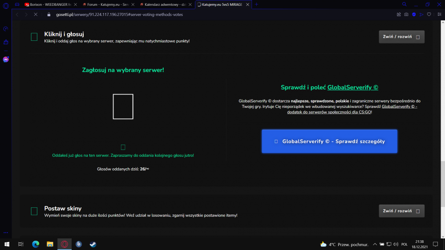Screen dimensions: 445x250
Task: Open File Explorer from taskbar
Action: tap(50, 244)
